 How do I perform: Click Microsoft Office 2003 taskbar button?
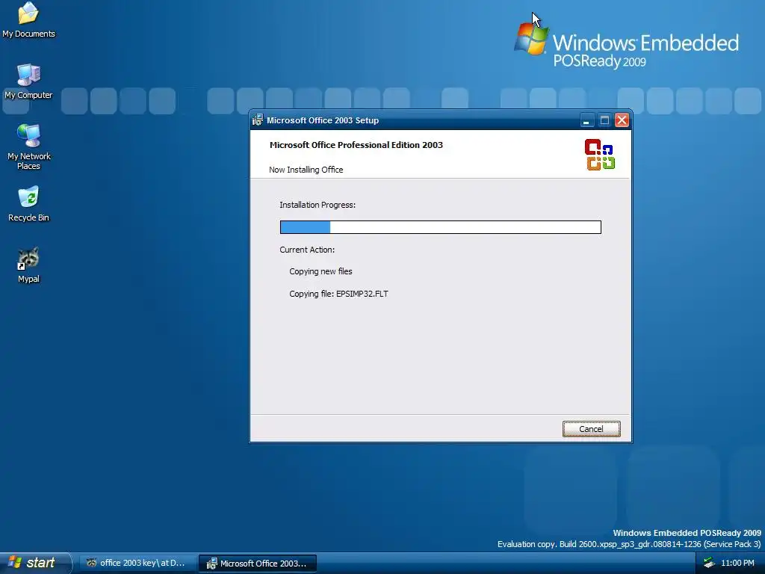258,564
